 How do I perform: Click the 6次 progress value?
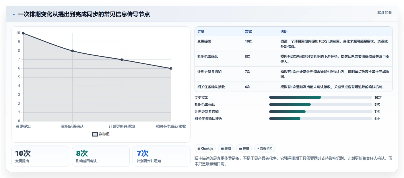tap(377, 119)
